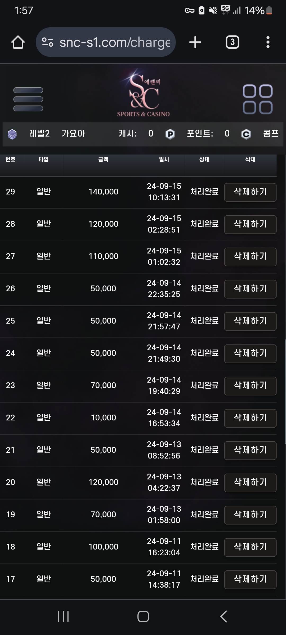
Task: Tap the P point icon next to 캐시
Action: point(170,134)
